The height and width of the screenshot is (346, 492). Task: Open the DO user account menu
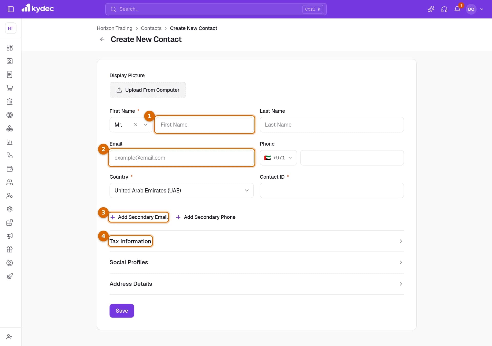[475, 9]
